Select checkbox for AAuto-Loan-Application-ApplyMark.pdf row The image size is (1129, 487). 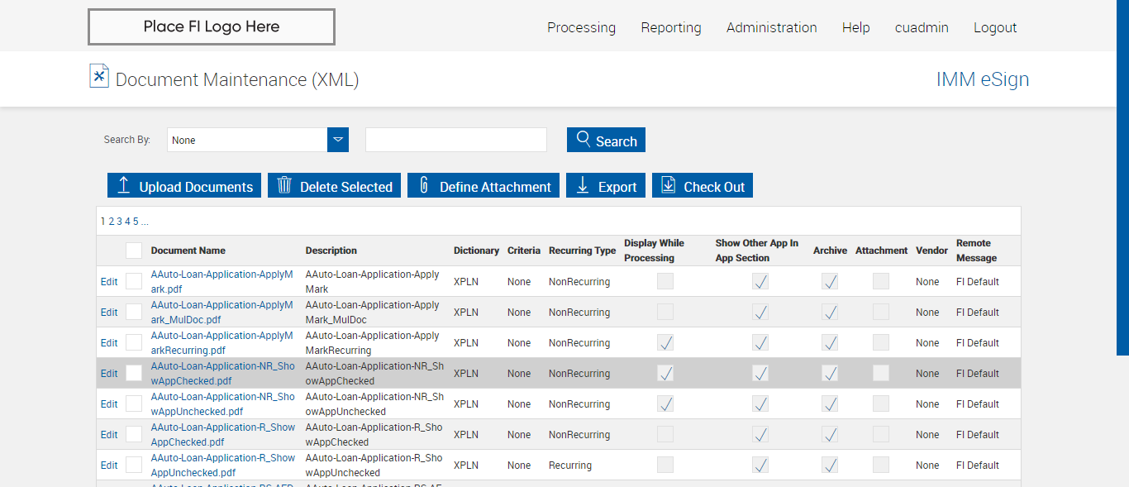point(134,281)
